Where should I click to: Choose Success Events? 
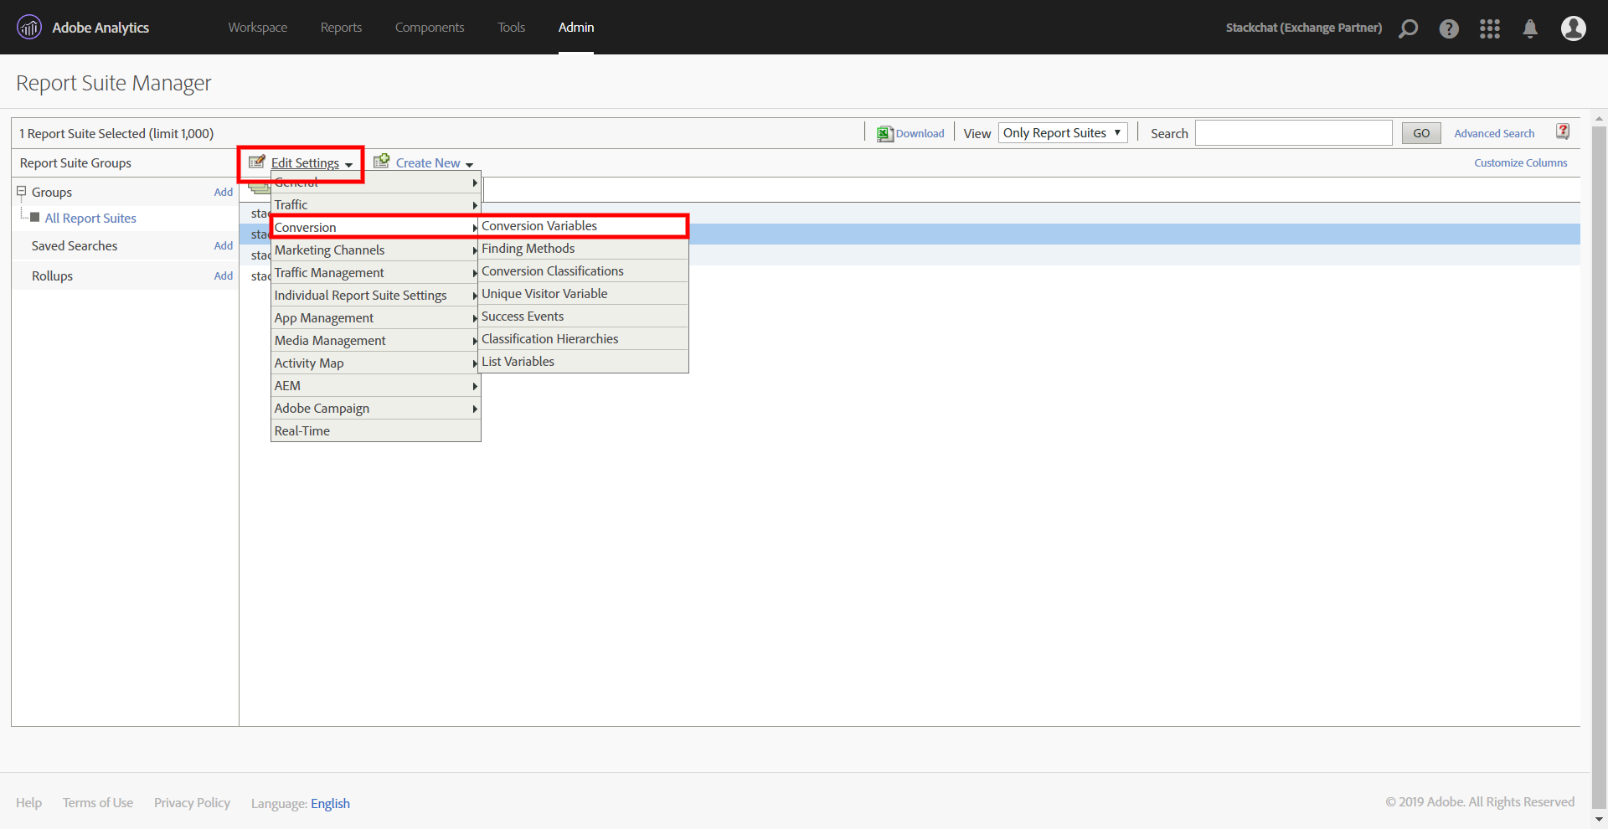(584, 317)
